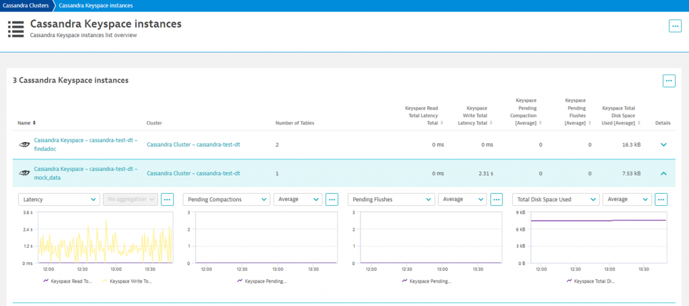
Task: Open the page-level more options menu
Action: [675, 26]
